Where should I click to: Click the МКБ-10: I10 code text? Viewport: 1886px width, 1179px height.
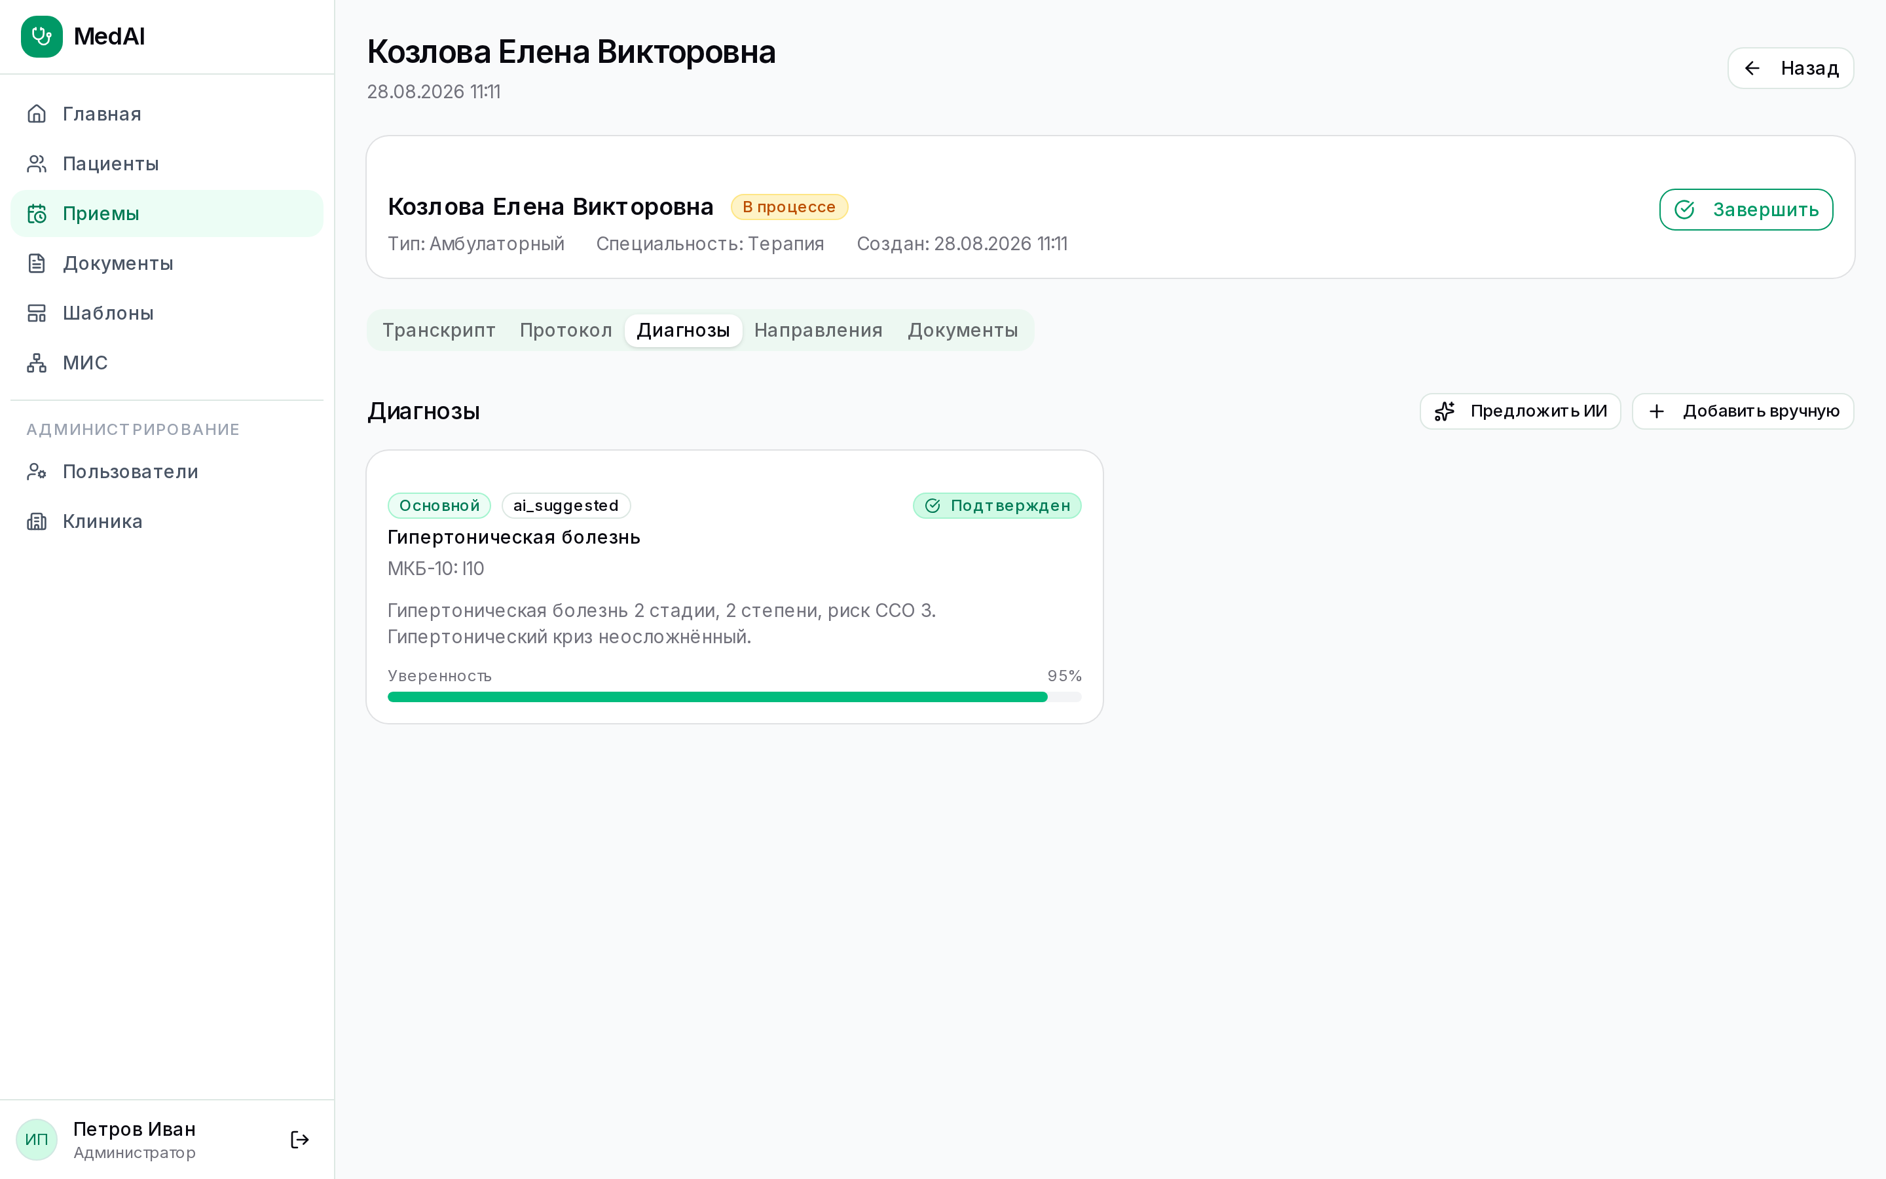coord(435,569)
